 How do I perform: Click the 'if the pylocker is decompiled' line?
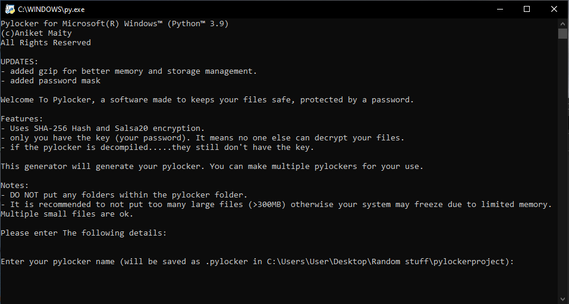pyautogui.click(x=157, y=148)
